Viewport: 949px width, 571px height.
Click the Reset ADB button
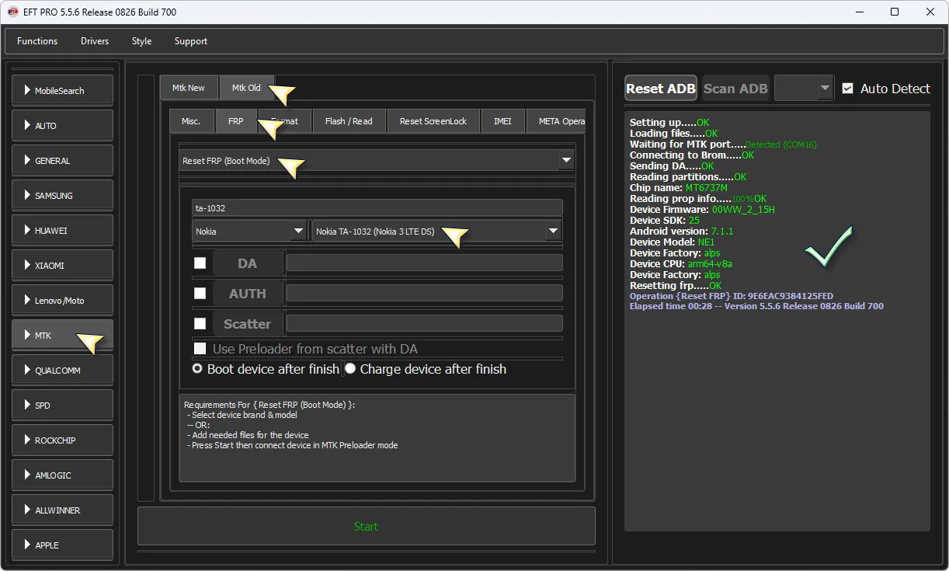pyautogui.click(x=661, y=89)
